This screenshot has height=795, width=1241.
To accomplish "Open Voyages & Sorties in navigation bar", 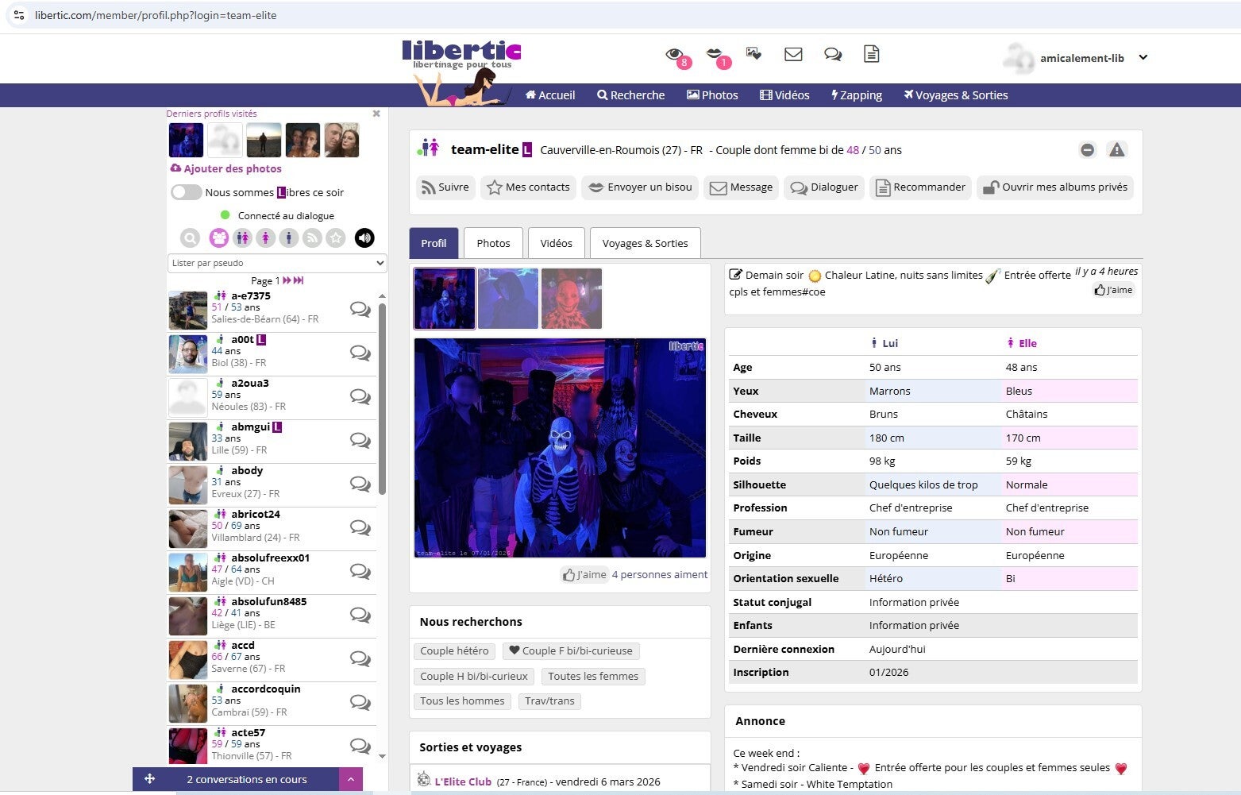I will pyautogui.click(x=956, y=95).
